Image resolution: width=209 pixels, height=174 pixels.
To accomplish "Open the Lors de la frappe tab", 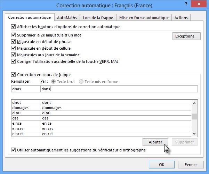I will (98, 18).
